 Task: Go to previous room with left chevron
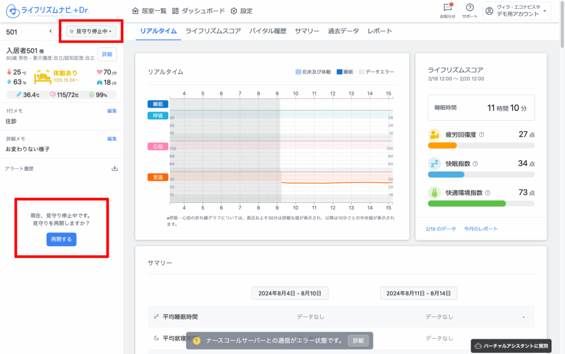click(x=50, y=31)
